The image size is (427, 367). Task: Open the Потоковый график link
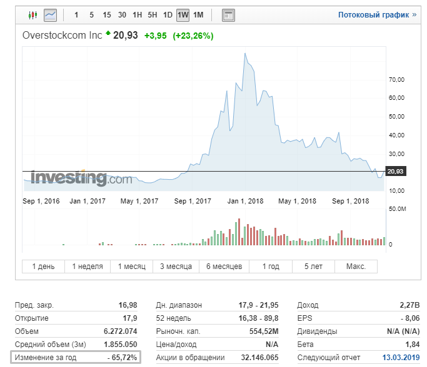[x=377, y=15]
